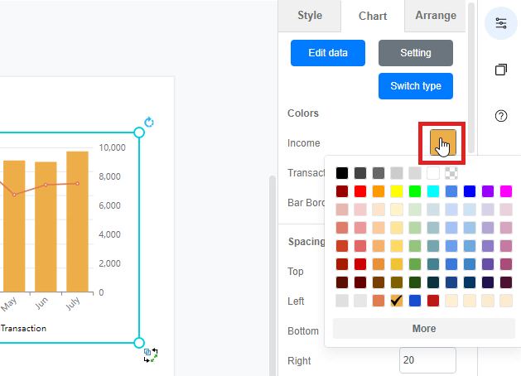Viewport: 521px width, 376px height.
Task: Open the help question mark icon
Action: (500, 116)
